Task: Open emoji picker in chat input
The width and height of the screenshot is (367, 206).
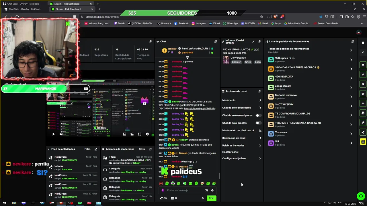Action: (x=212, y=190)
